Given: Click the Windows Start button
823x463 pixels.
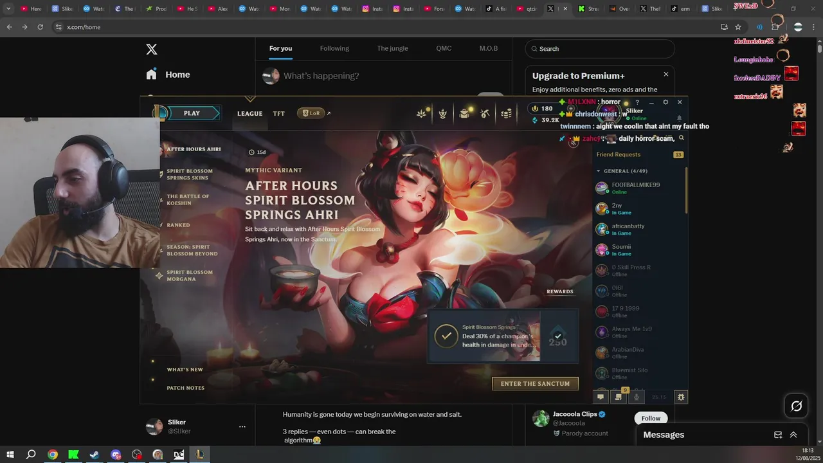Looking at the screenshot, I should coord(10,455).
